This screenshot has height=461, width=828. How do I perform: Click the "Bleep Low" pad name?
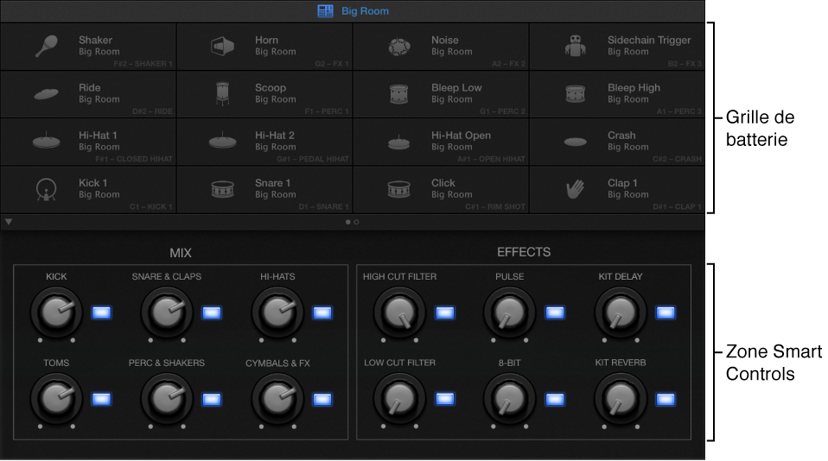point(456,87)
